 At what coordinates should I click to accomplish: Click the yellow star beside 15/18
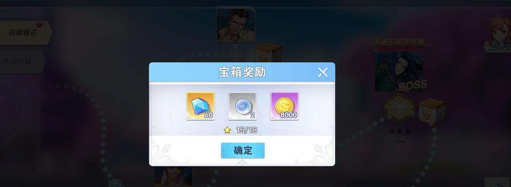[227, 130]
